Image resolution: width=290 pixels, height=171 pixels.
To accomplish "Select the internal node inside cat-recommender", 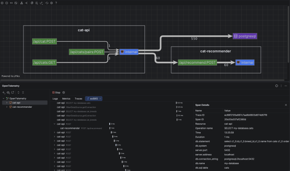I will click(x=245, y=62).
